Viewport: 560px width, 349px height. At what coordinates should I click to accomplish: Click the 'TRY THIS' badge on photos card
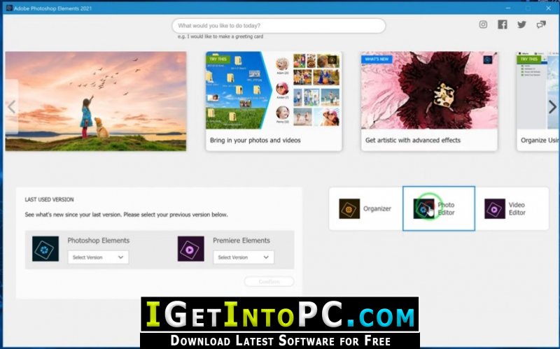pyautogui.click(x=218, y=59)
